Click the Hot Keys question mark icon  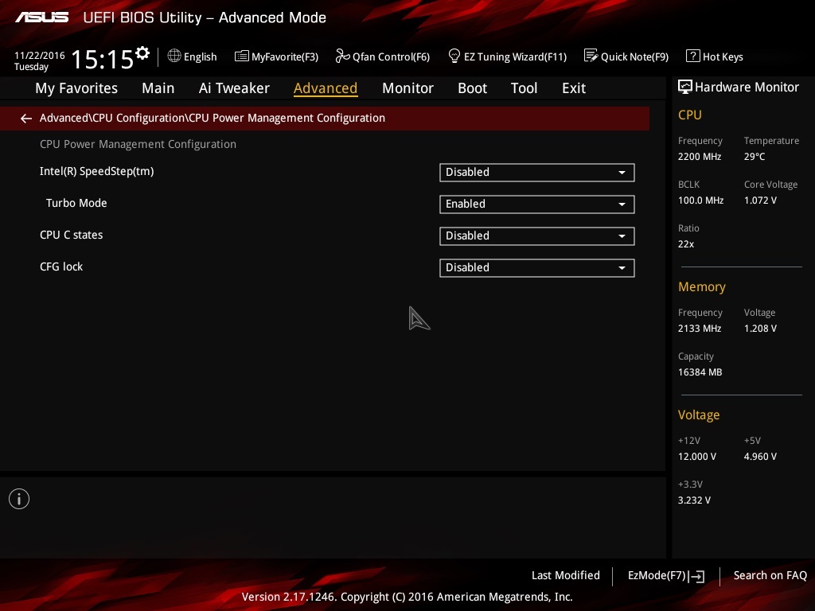pyautogui.click(x=692, y=56)
